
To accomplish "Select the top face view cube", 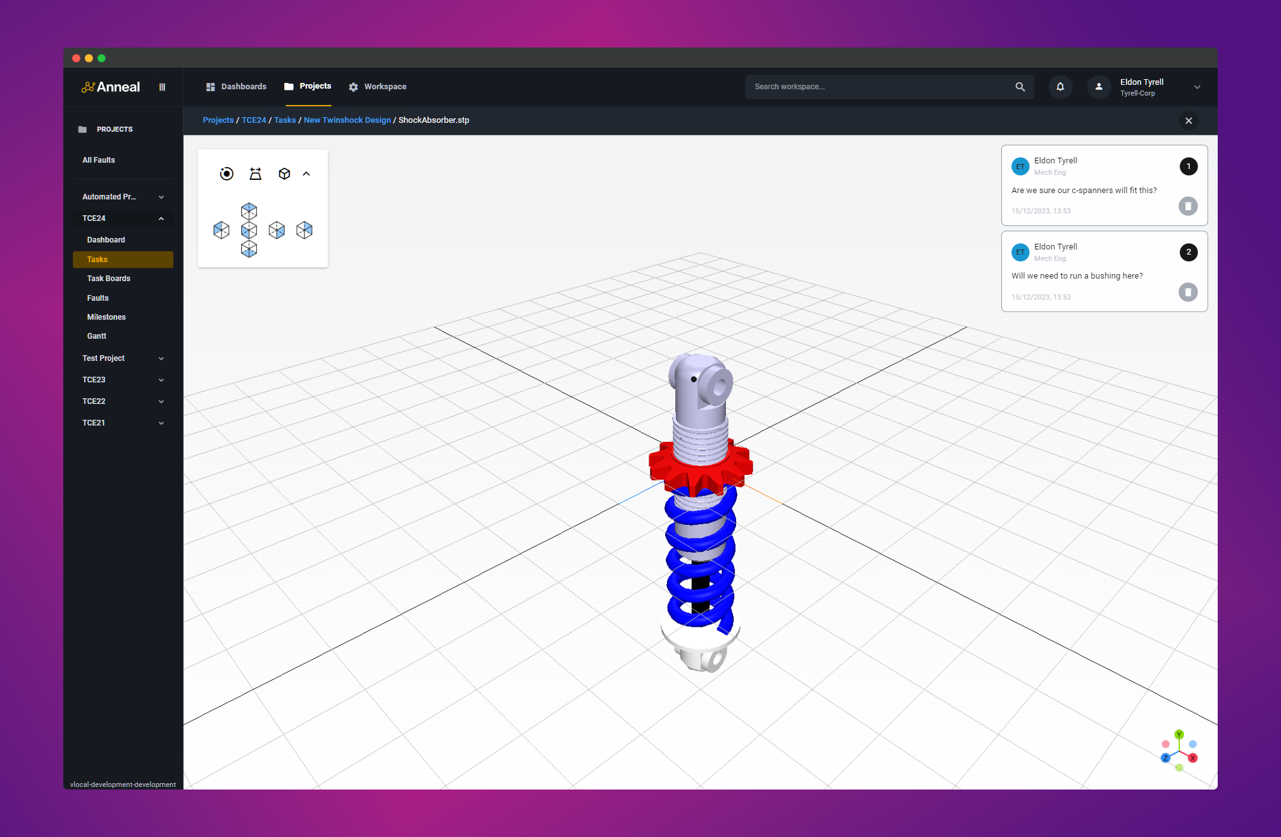I will (x=249, y=211).
